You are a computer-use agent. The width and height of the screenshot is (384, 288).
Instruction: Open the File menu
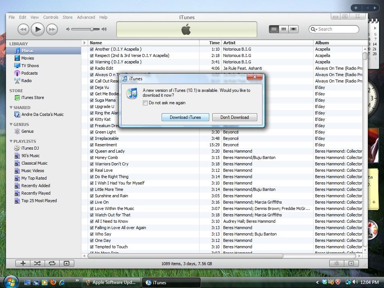[x=12, y=17]
